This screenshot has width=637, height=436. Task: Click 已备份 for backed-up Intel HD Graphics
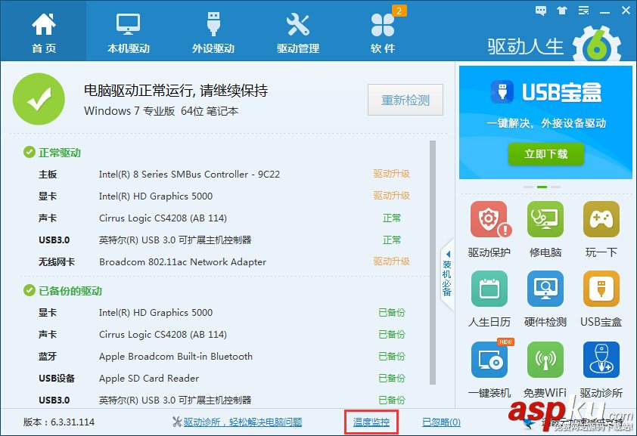392,312
